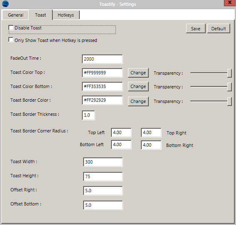The height and width of the screenshot is (225, 236).
Task: Focus the Toast Height field
Action: pyautogui.click(x=103, y=176)
